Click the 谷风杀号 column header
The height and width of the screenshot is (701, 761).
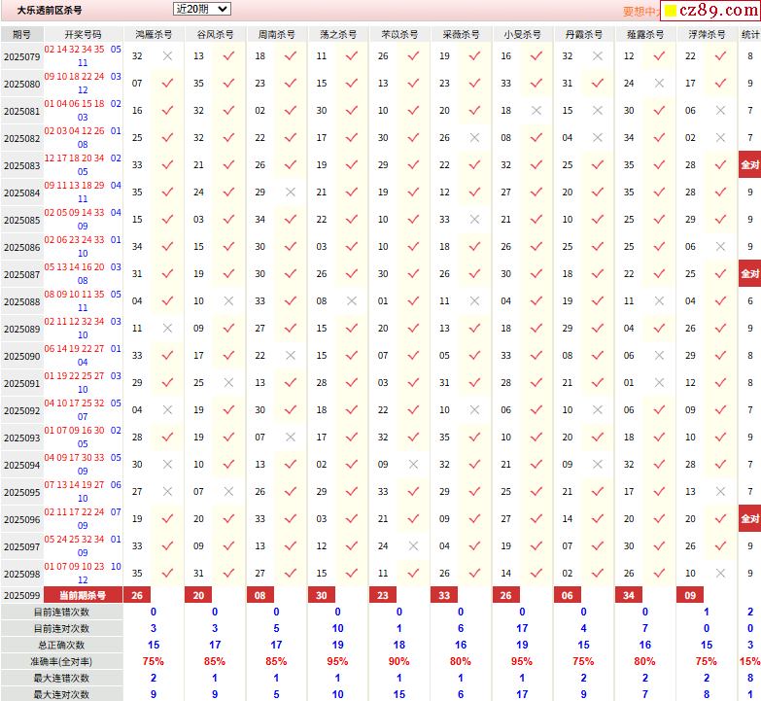click(215, 34)
